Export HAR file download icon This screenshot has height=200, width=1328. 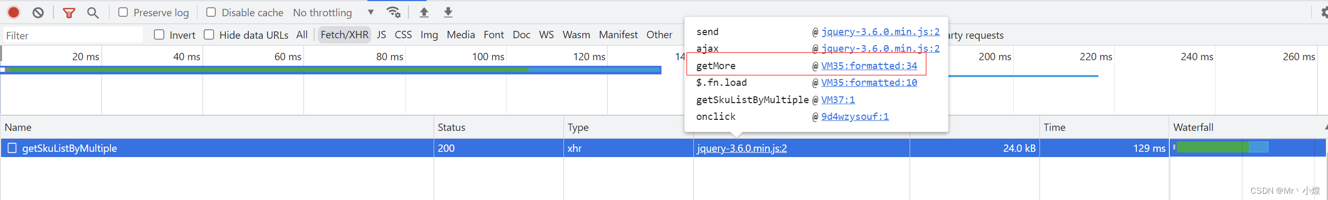[448, 12]
